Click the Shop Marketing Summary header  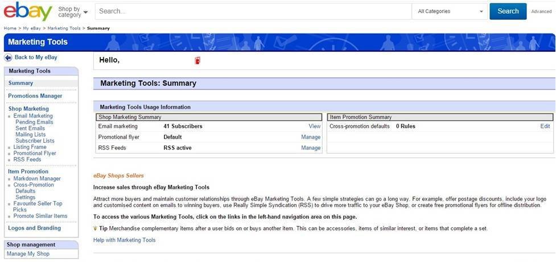[209, 117]
